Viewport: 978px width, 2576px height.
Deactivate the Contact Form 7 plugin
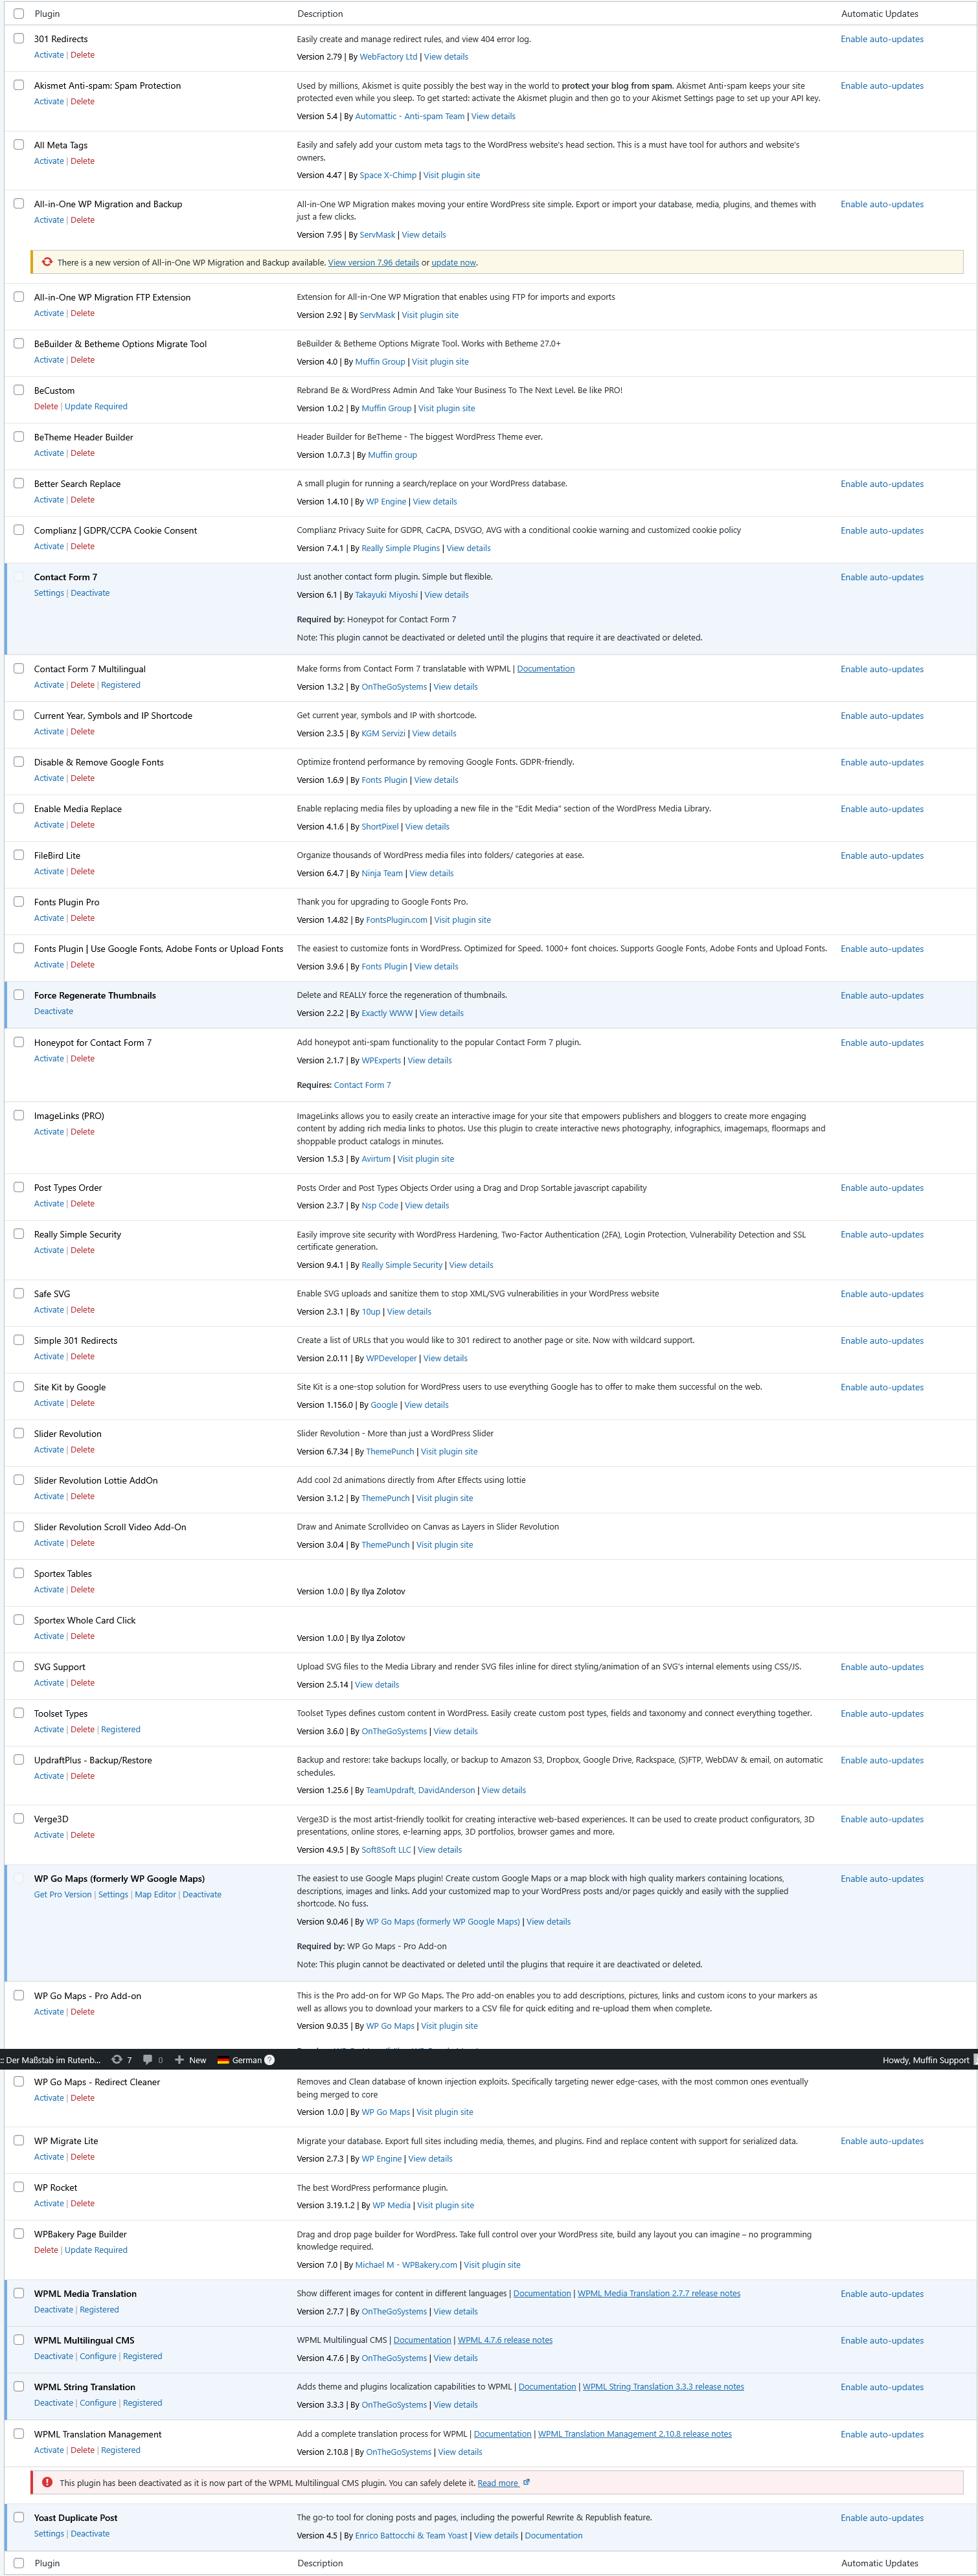click(90, 593)
